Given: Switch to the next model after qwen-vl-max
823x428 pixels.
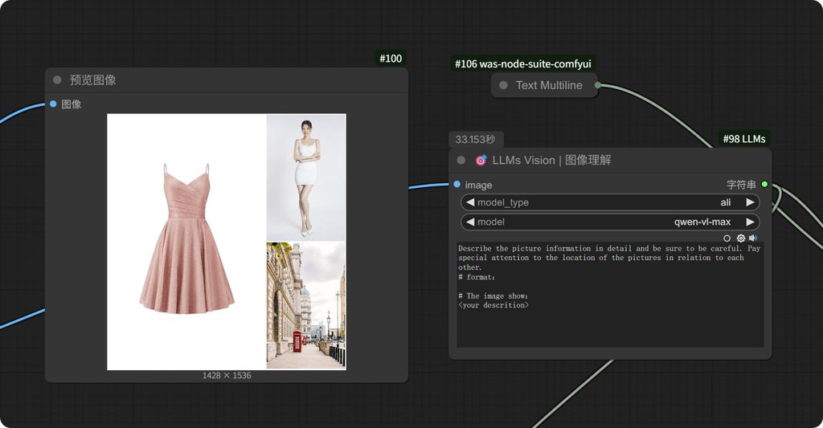Looking at the screenshot, I should click(x=750, y=222).
